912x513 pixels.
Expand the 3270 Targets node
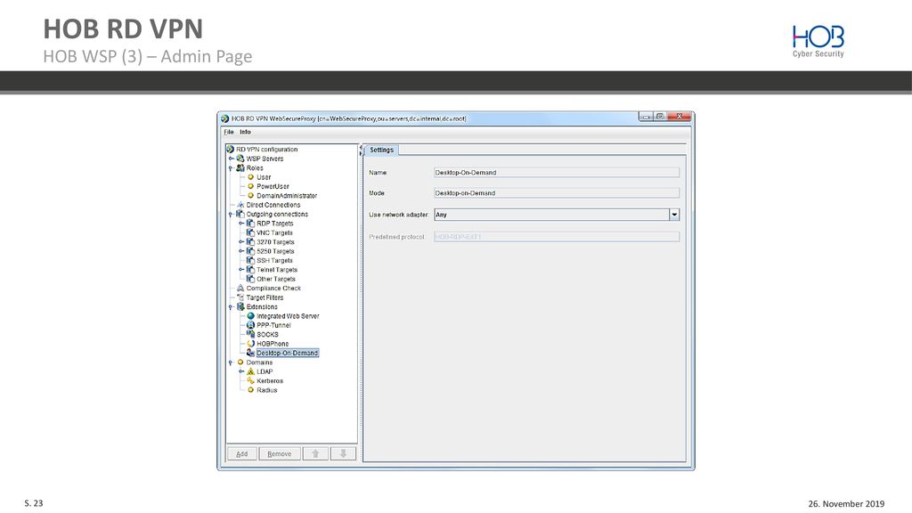click(x=241, y=242)
